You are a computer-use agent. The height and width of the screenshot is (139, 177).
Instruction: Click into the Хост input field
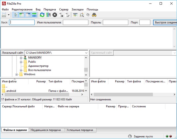tap(22, 22)
